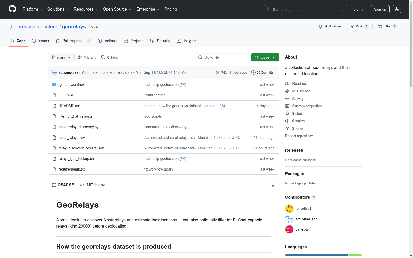Switch to the MIT license tab
Viewport: 413px width, 258px height.
pyautogui.click(x=93, y=185)
